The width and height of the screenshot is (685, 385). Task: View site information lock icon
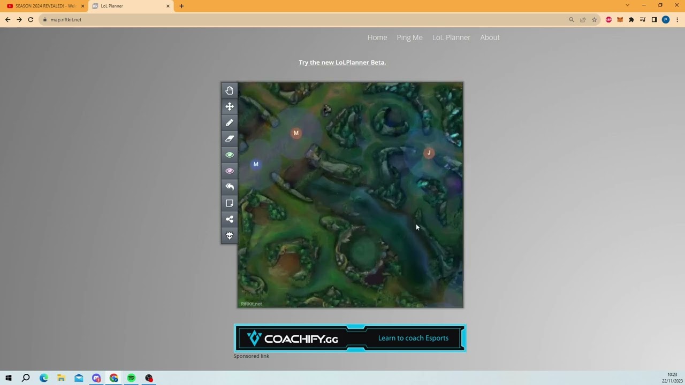click(x=45, y=20)
